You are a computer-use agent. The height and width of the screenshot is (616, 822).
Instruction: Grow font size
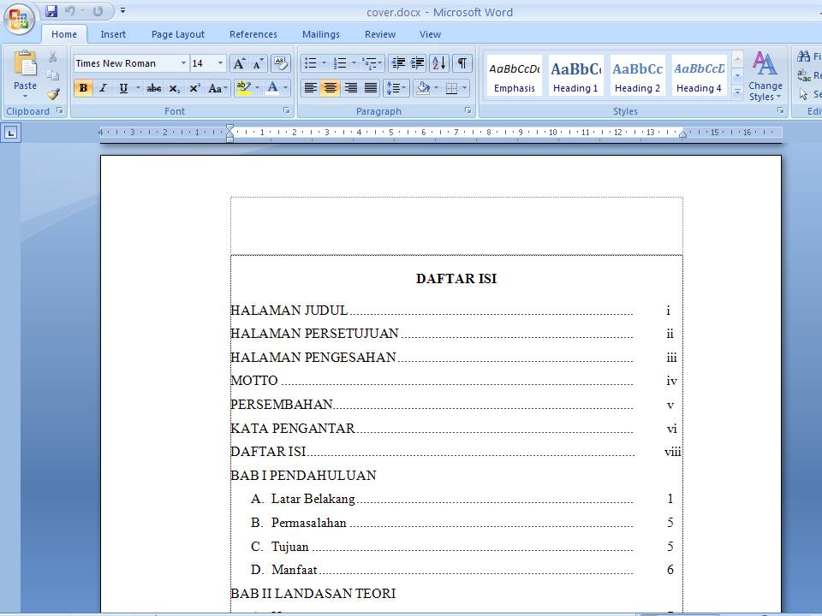[x=239, y=64]
